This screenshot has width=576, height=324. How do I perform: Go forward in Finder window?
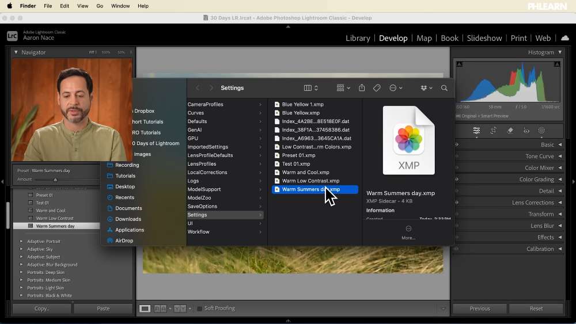(x=211, y=88)
